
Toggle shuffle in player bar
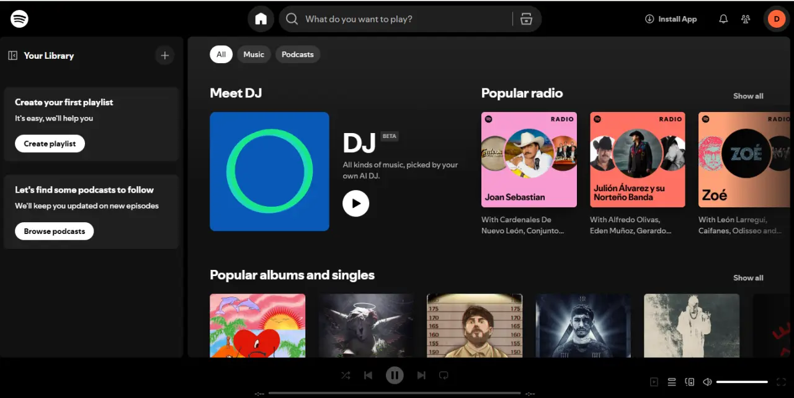[x=346, y=375]
